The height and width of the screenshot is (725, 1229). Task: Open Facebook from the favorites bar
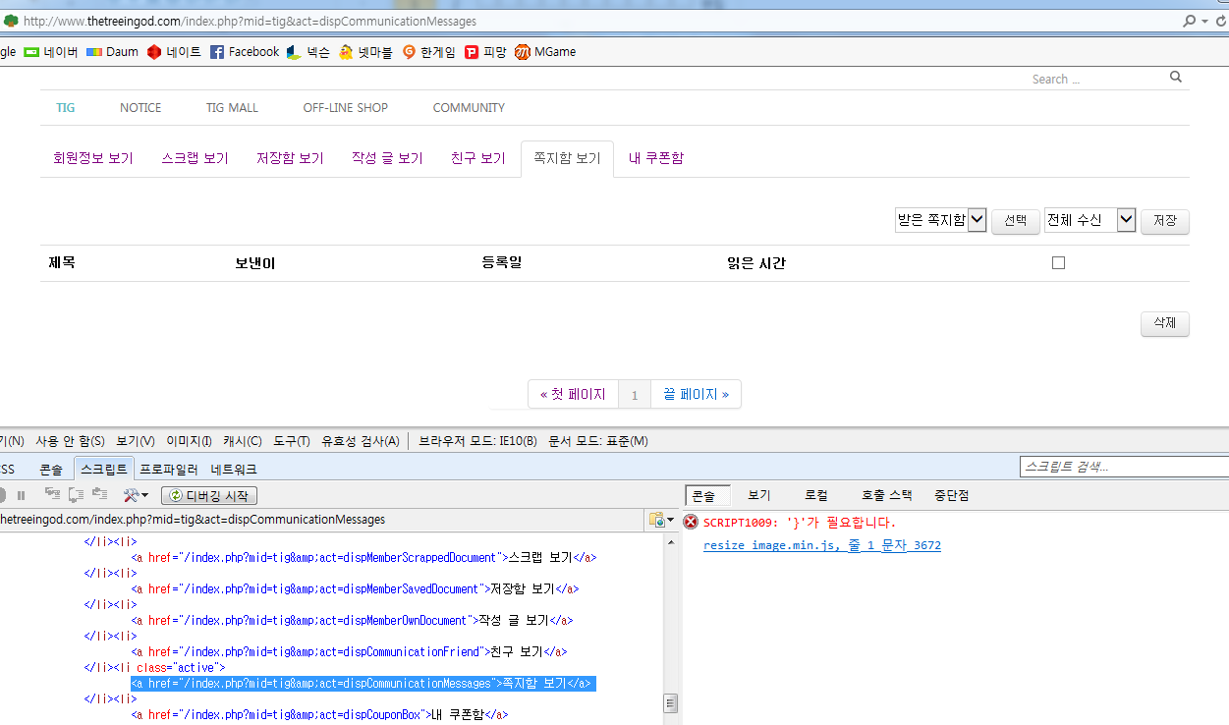click(244, 52)
